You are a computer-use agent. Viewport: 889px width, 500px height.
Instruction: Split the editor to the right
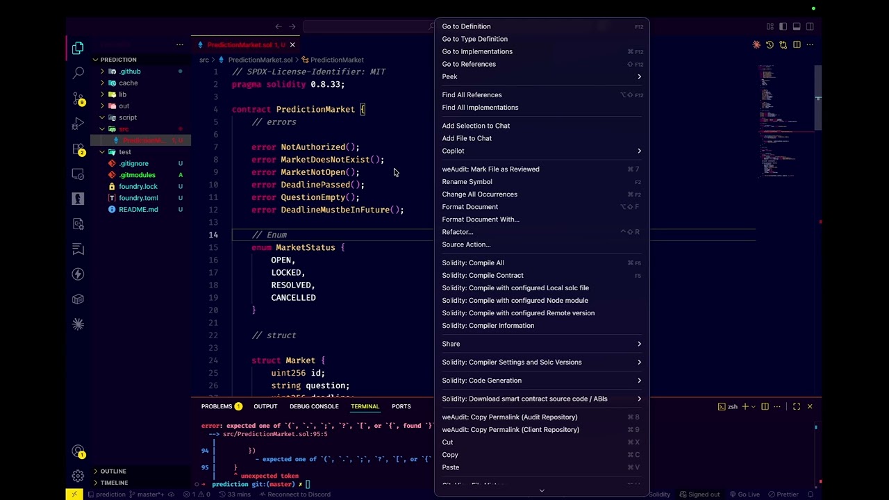click(797, 44)
